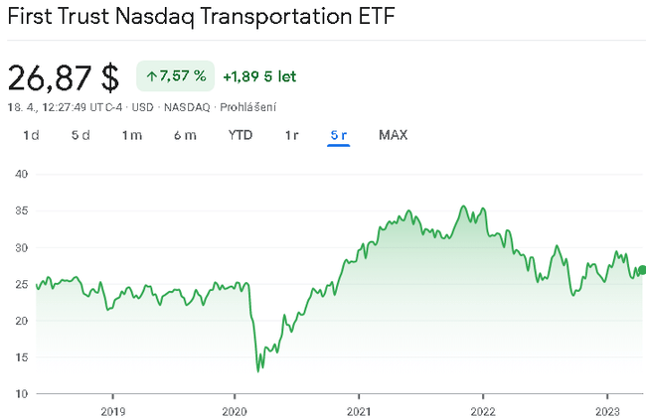Screen dimensions: 646x419
Task: Click the green up-arrow percent badge
Action: point(175,75)
